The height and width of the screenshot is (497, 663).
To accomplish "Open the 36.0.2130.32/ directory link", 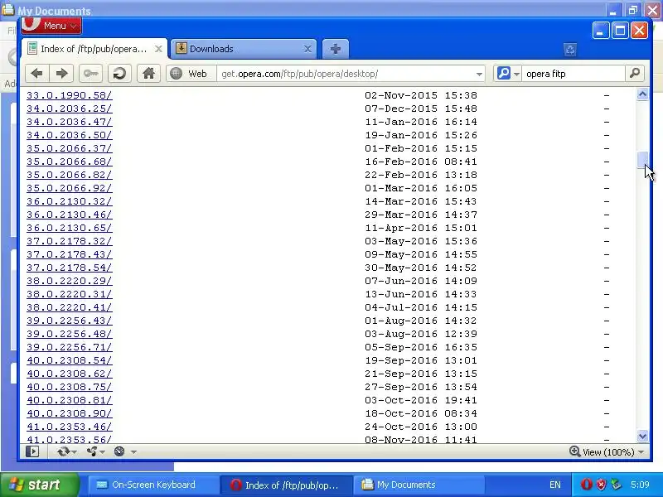I will (70, 201).
